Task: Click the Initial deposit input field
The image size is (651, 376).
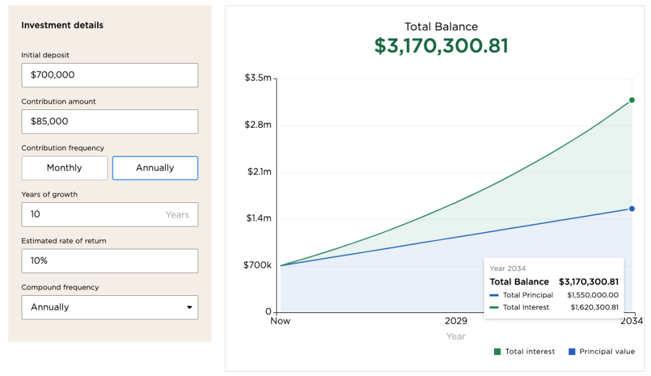Action: point(109,75)
